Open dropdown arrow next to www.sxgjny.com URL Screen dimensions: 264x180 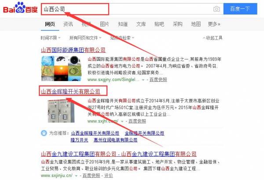143,80
